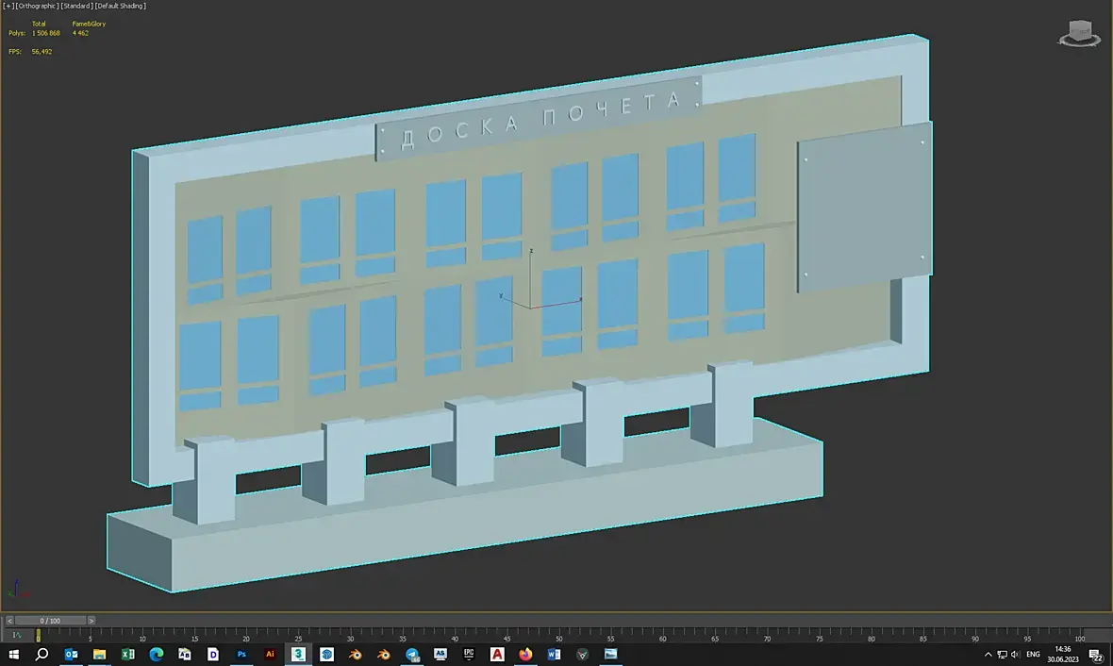The height and width of the screenshot is (666, 1113).
Task: Open File Explorer from the taskbar
Action: click(x=99, y=654)
